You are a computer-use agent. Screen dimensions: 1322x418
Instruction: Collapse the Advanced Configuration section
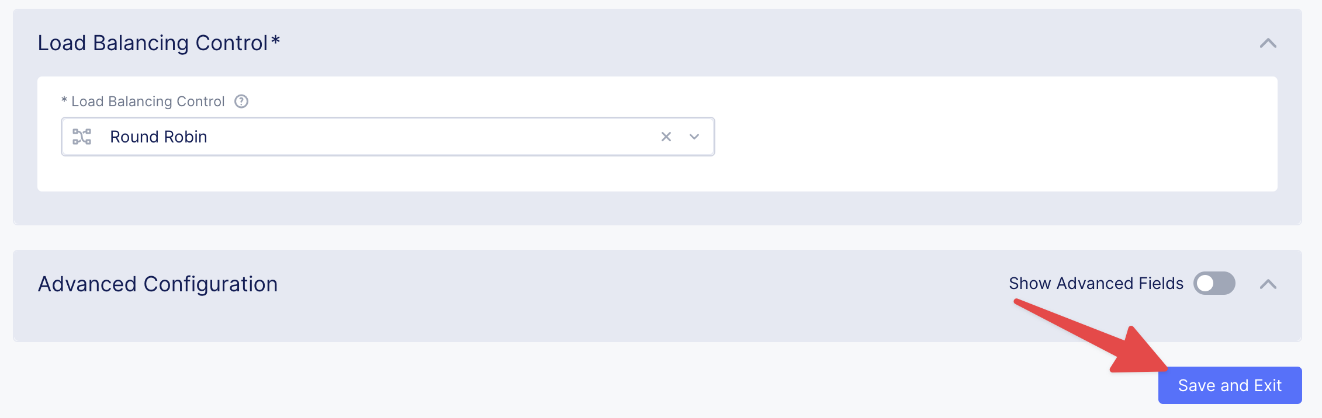(x=1268, y=284)
